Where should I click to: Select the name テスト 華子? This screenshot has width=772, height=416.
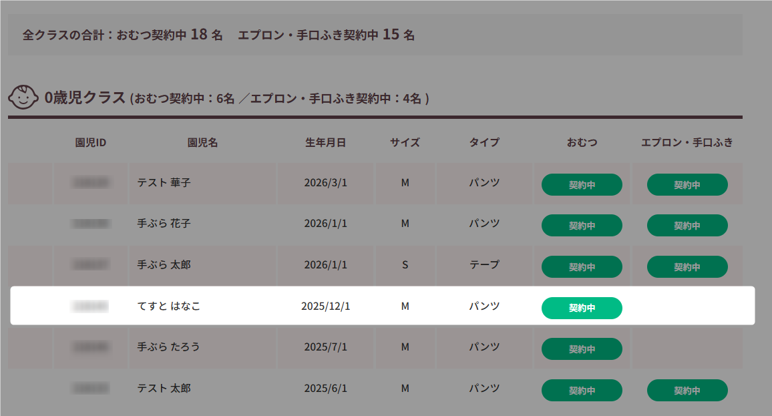point(164,183)
